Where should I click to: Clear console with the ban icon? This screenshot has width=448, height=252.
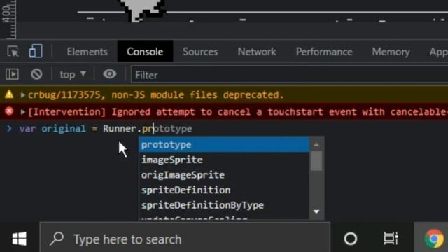36,74
